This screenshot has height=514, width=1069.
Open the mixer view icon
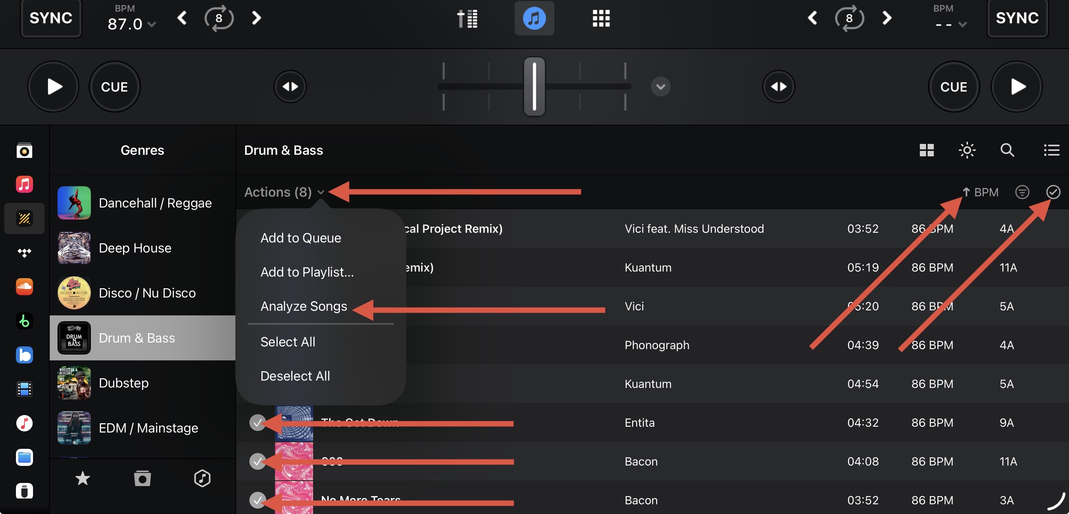pos(467,18)
